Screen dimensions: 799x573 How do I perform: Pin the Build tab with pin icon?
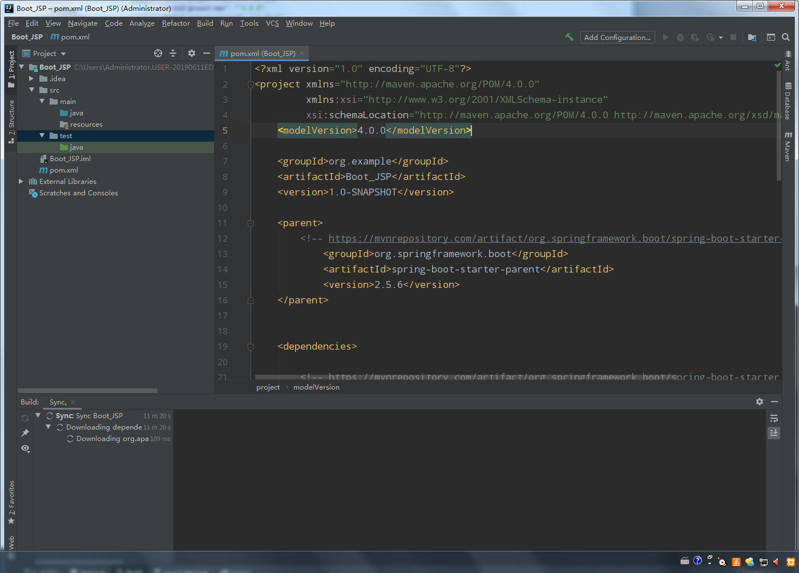click(25, 433)
